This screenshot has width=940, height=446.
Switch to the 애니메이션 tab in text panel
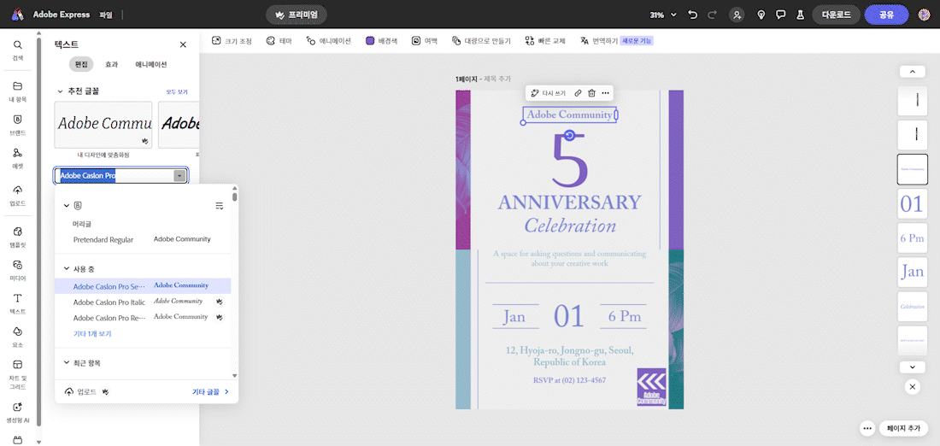click(151, 64)
